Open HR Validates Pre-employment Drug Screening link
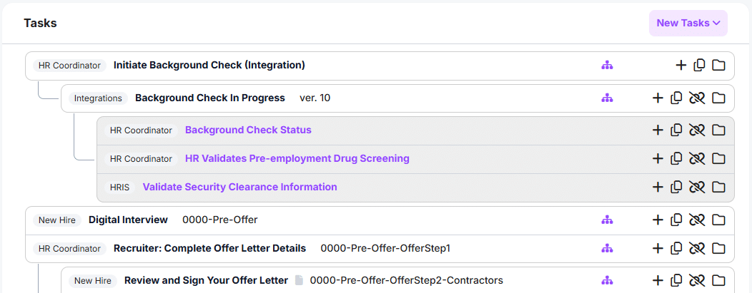The height and width of the screenshot is (293, 752). tap(297, 159)
